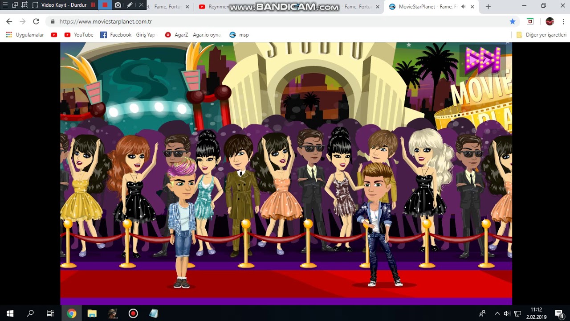Open the Chrome three-dot menu
Viewport: 570px width, 321px height.
click(562, 21)
